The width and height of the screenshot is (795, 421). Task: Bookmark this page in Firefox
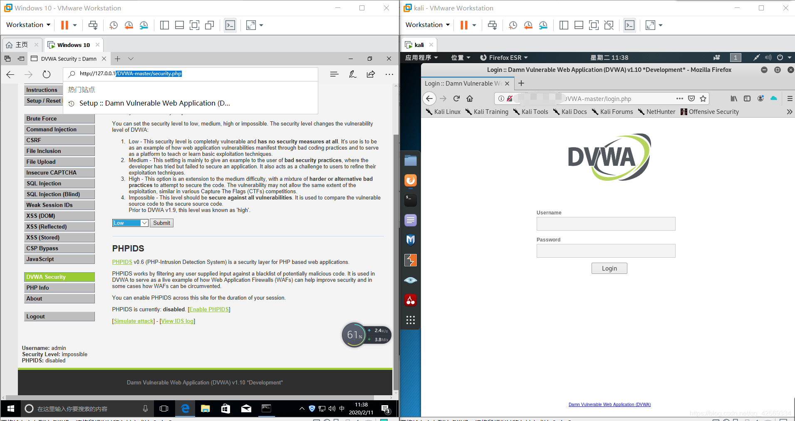pos(703,98)
